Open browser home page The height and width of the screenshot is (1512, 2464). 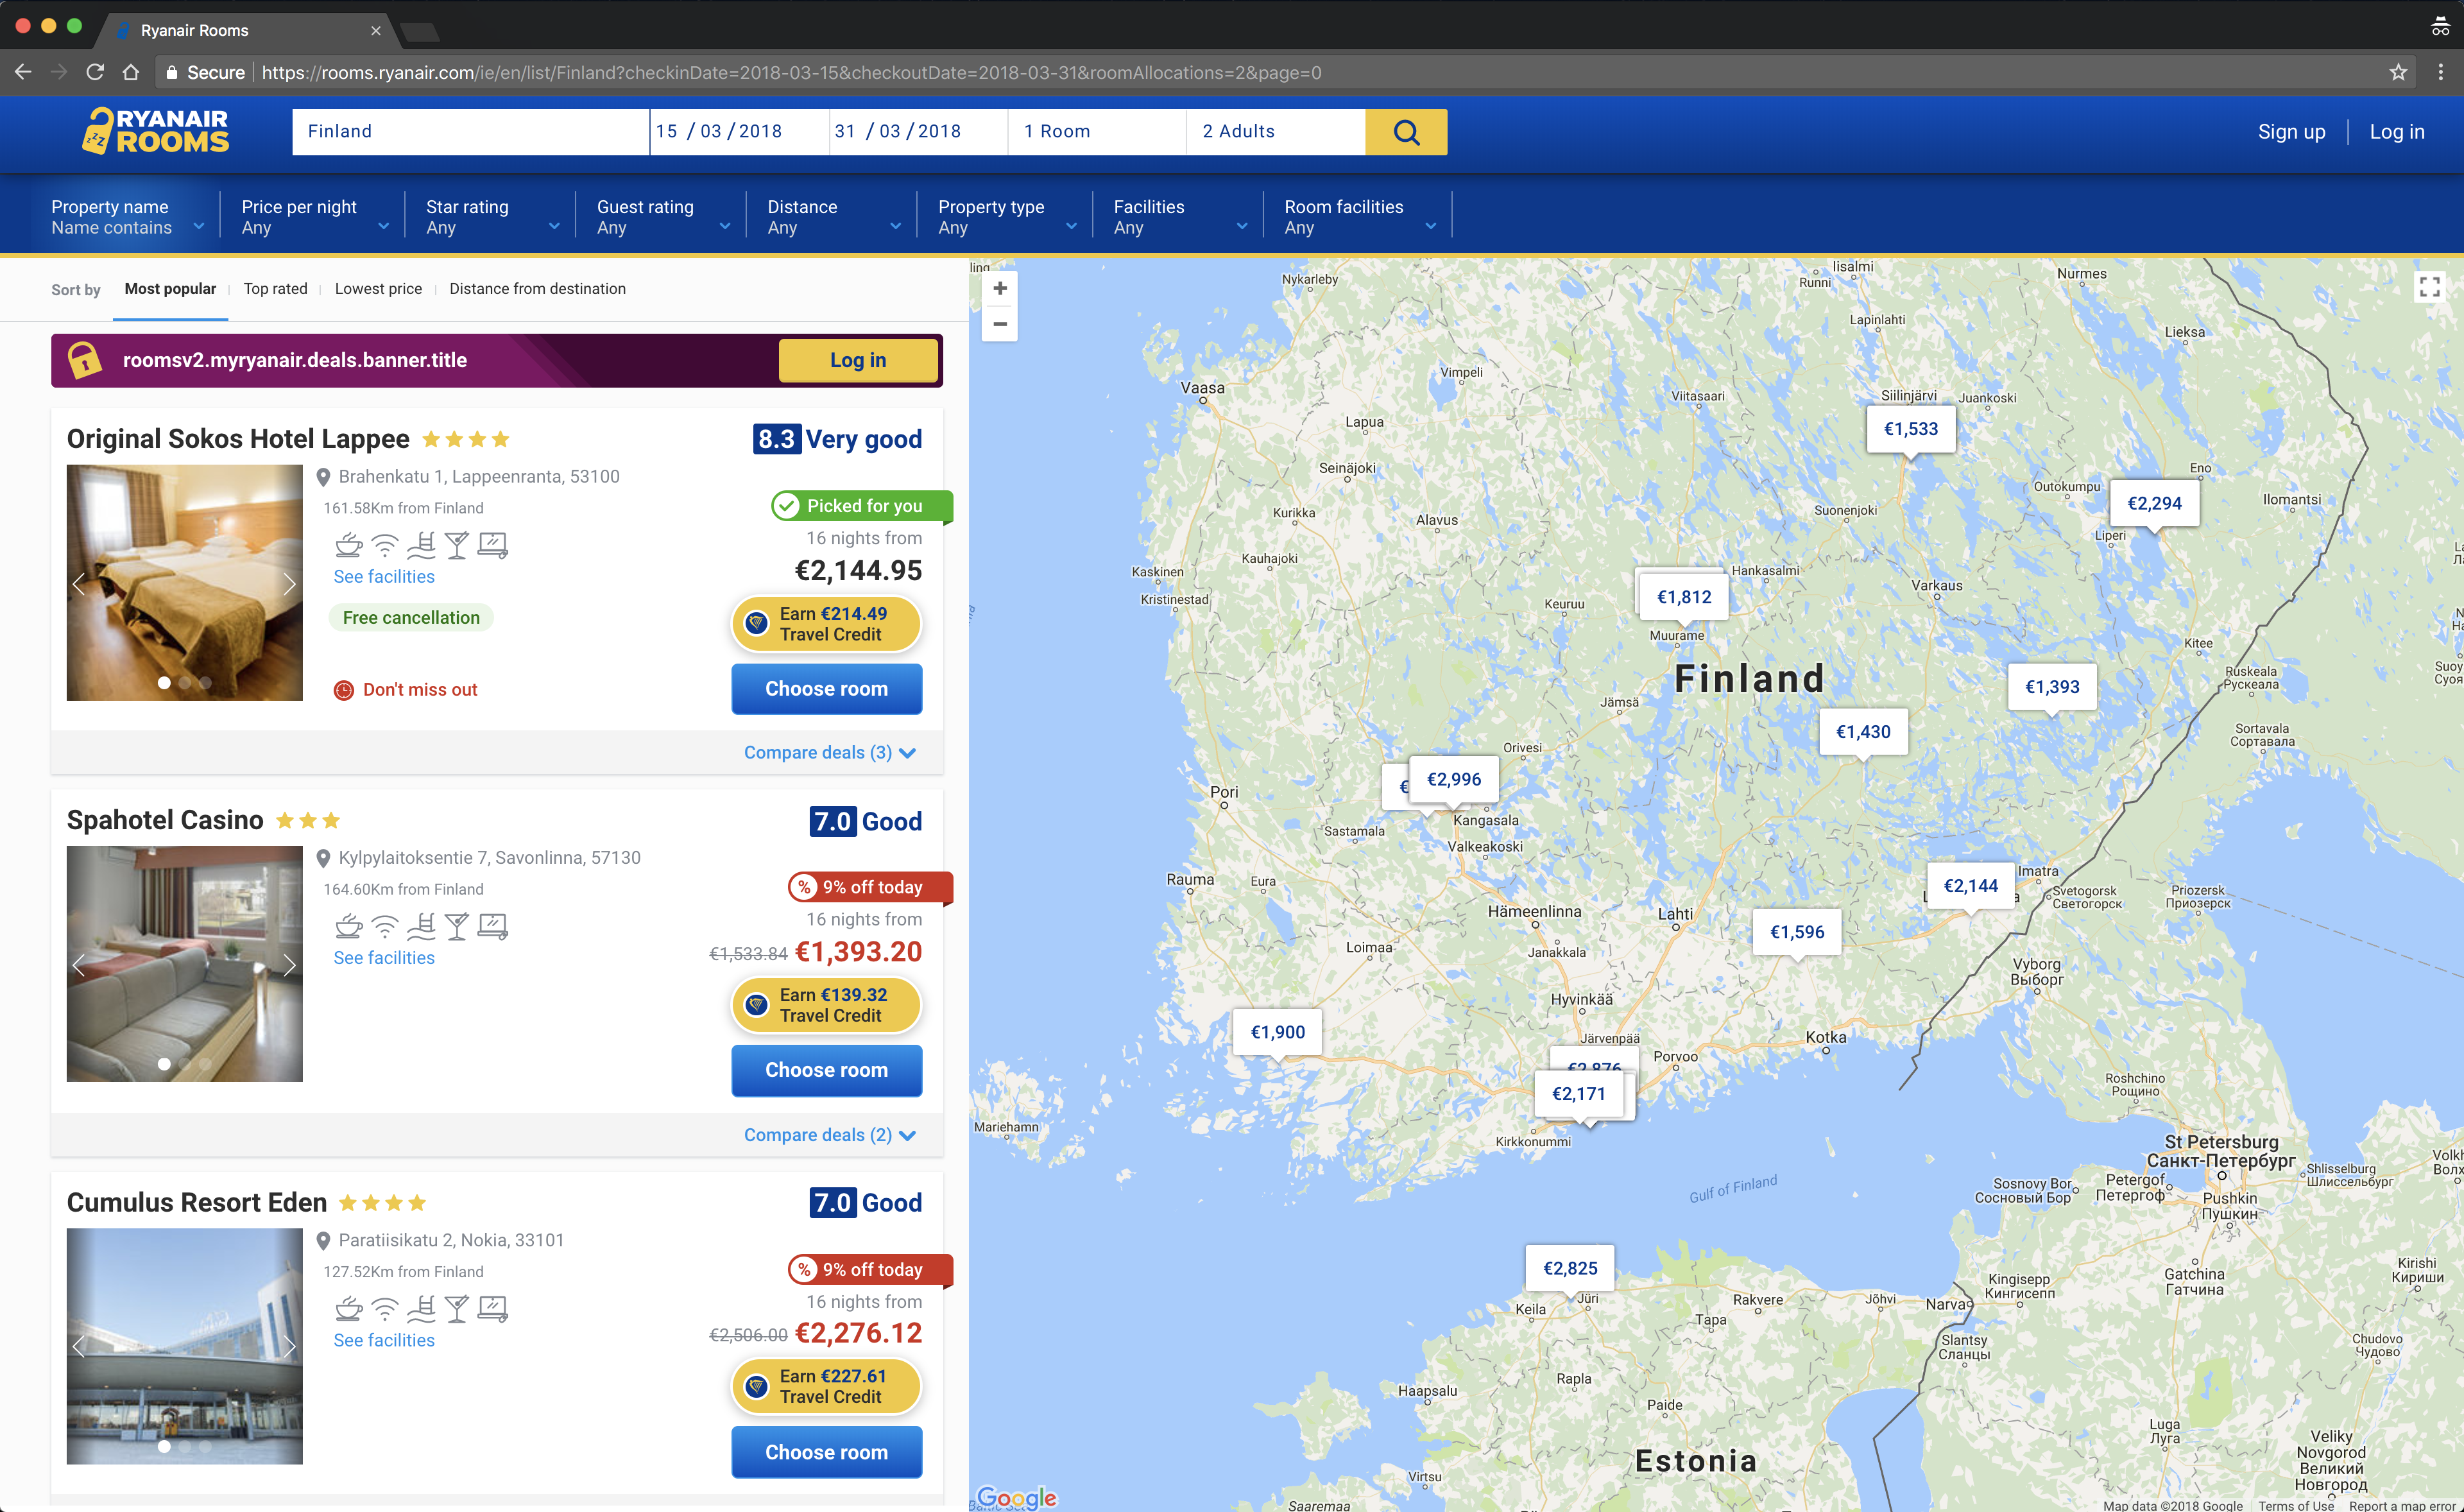tap(131, 72)
